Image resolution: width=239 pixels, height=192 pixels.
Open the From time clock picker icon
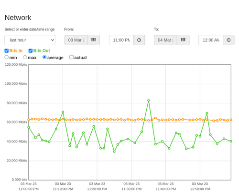pos(139,40)
